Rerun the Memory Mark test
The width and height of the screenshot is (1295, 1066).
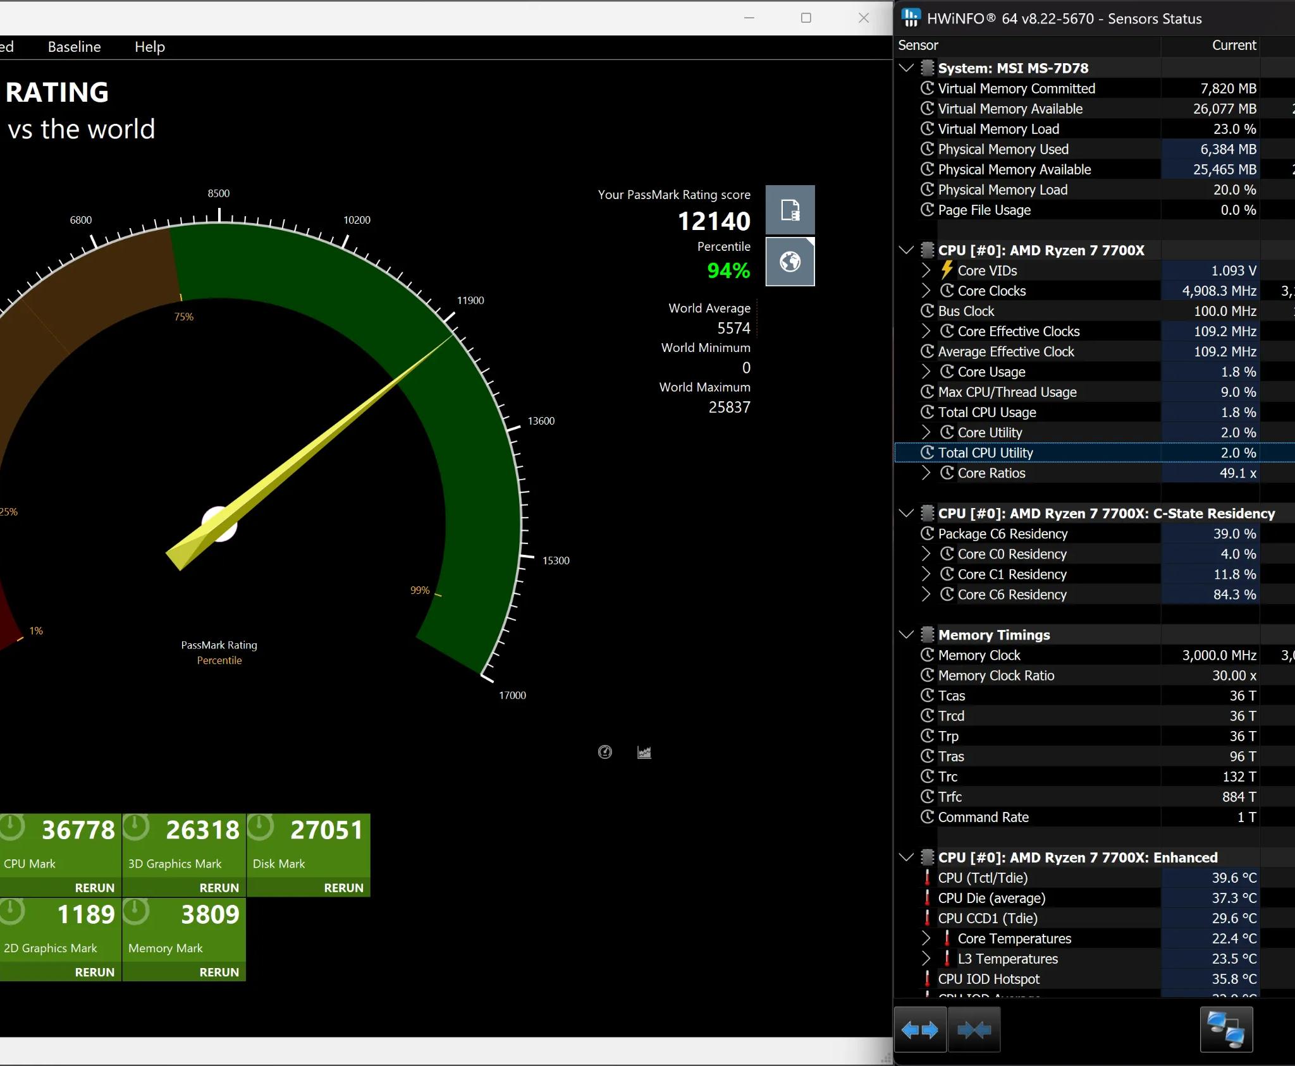pyautogui.click(x=219, y=972)
